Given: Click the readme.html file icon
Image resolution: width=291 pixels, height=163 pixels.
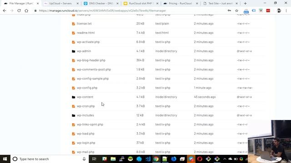Looking at the screenshot, I should (74, 33).
